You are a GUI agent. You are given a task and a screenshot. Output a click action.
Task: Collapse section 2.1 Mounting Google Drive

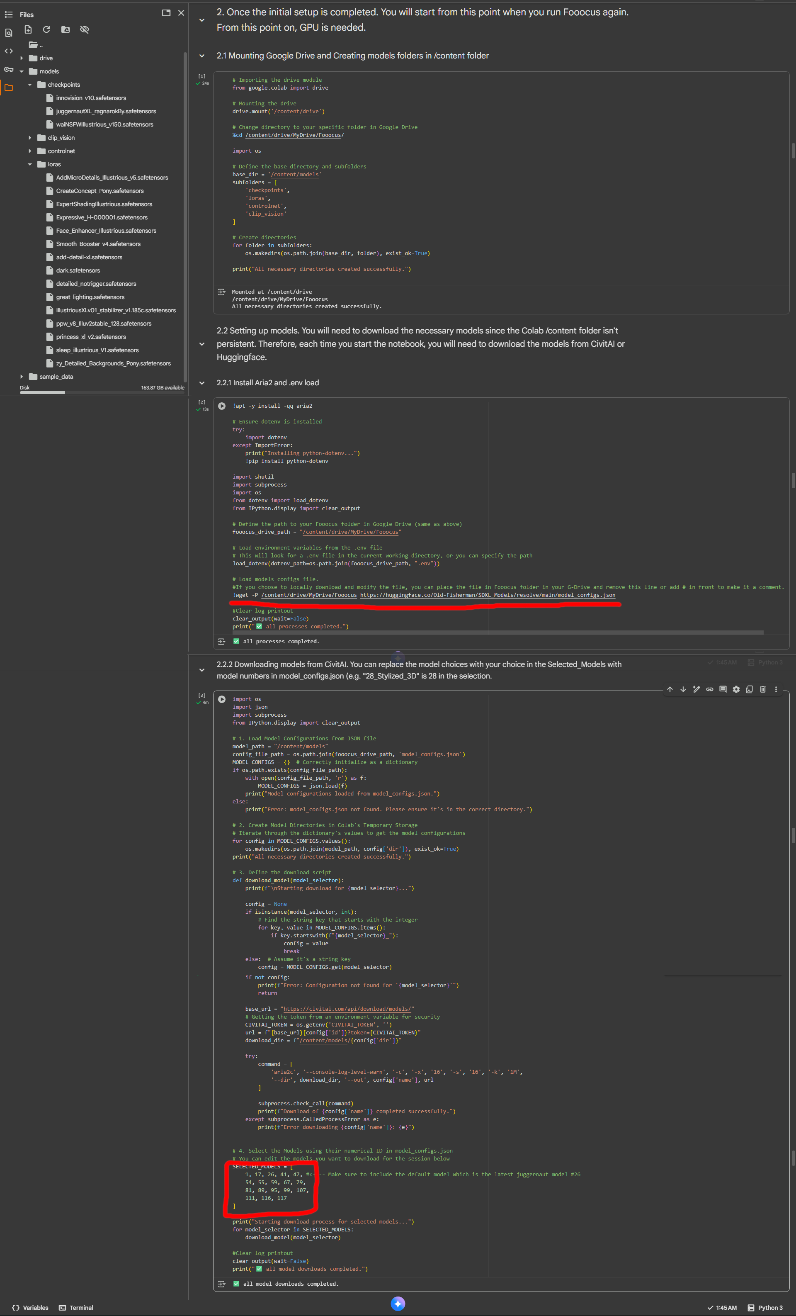[202, 56]
